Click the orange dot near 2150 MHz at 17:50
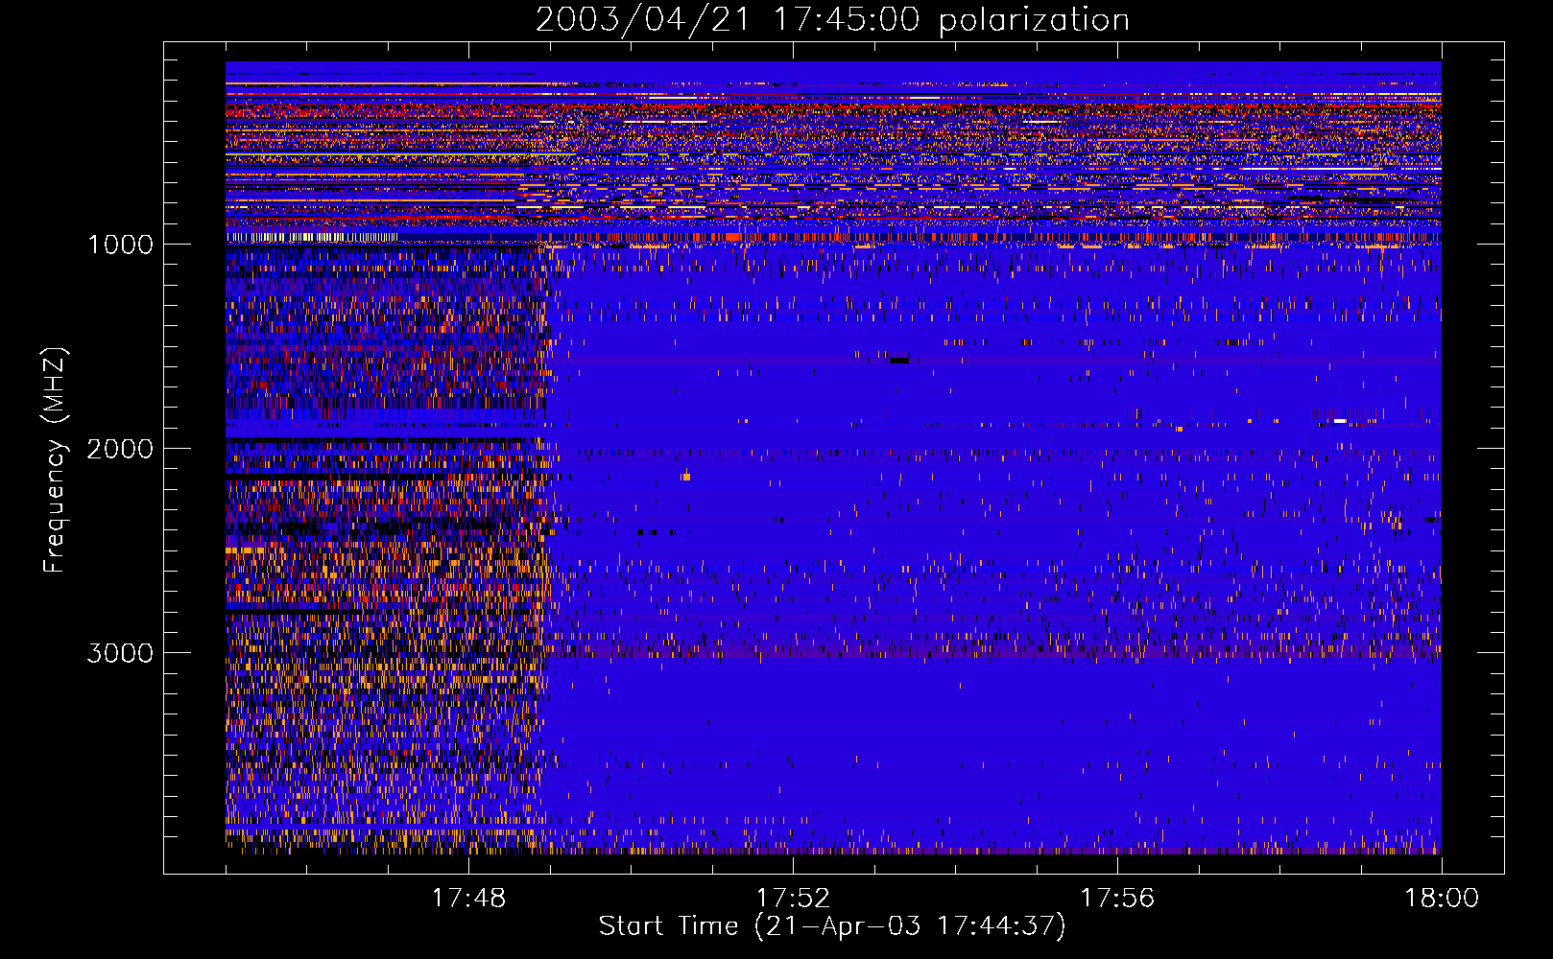Viewport: 1553px width, 959px height. point(686,477)
